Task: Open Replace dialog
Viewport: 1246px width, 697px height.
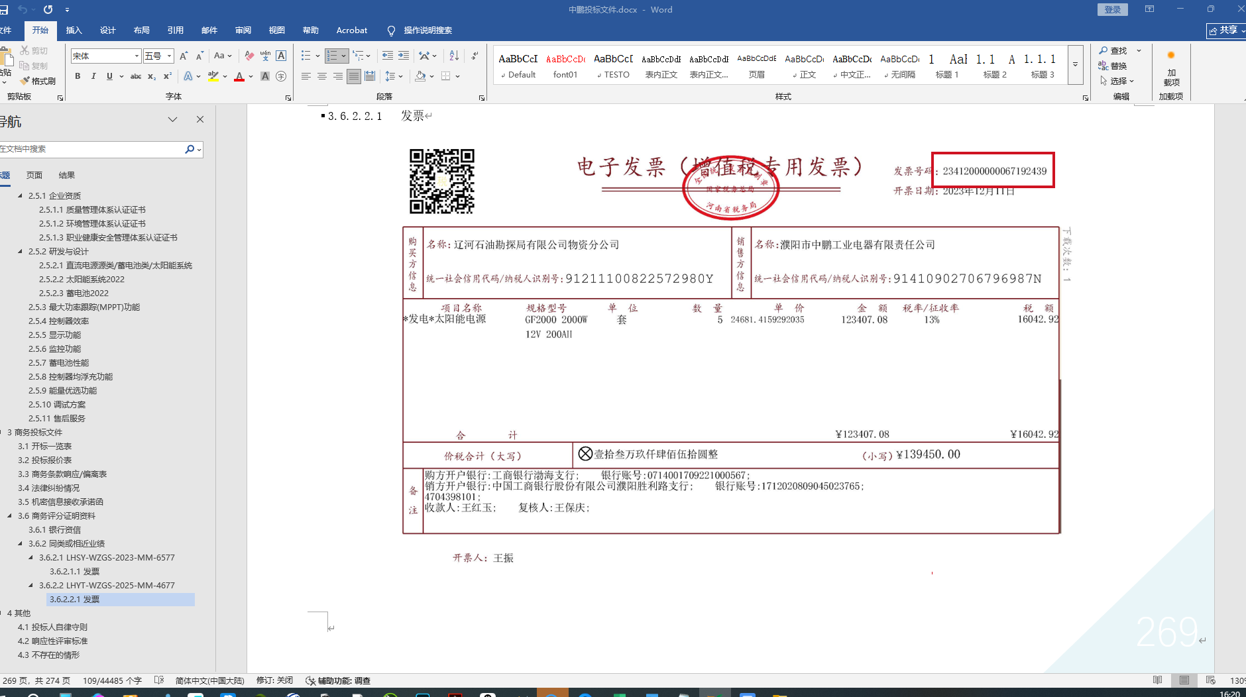Action: (1113, 66)
